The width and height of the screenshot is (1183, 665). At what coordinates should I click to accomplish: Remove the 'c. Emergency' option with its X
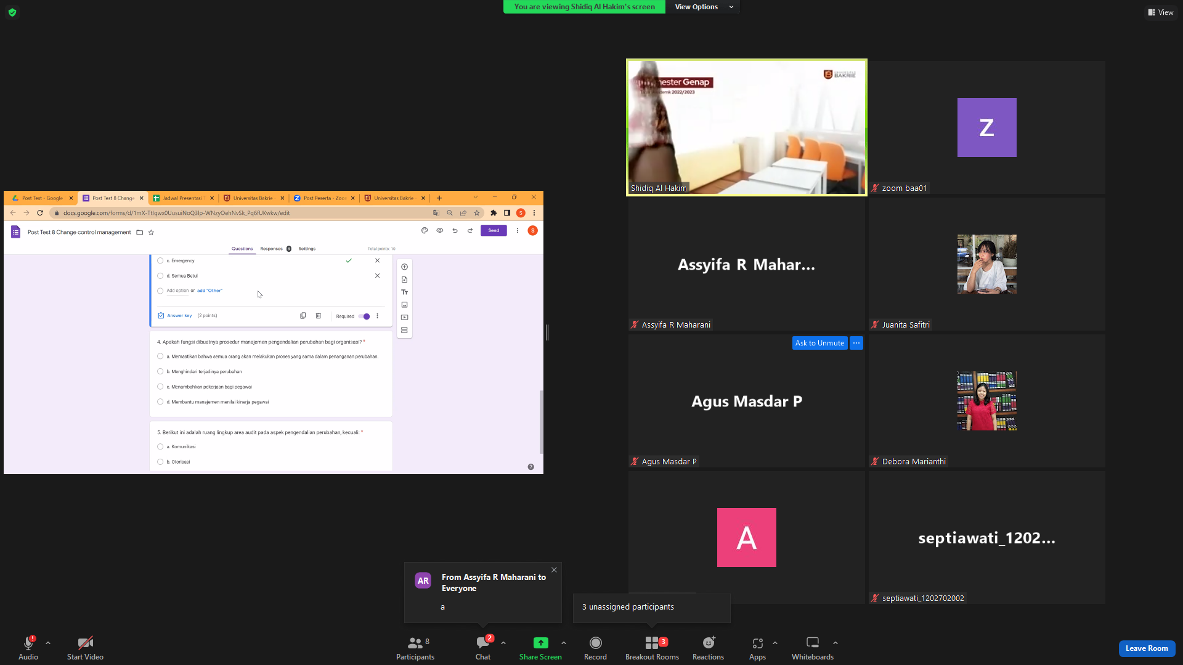378,260
